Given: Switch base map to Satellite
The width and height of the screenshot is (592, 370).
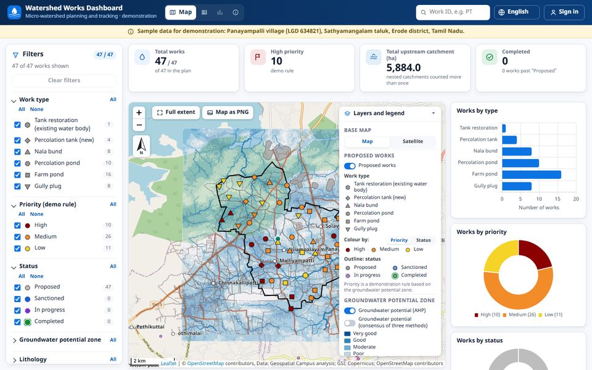Looking at the screenshot, I should point(413,142).
